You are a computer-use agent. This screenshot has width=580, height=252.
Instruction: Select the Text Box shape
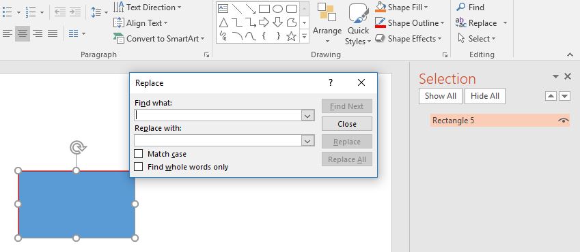tap(223, 8)
